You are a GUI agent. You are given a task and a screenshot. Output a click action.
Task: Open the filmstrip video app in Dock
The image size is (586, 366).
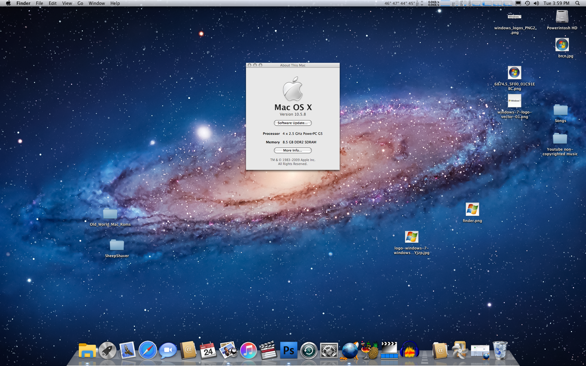point(389,350)
